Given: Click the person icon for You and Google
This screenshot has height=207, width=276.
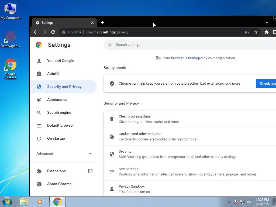Looking at the screenshot, I should (39, 61).
